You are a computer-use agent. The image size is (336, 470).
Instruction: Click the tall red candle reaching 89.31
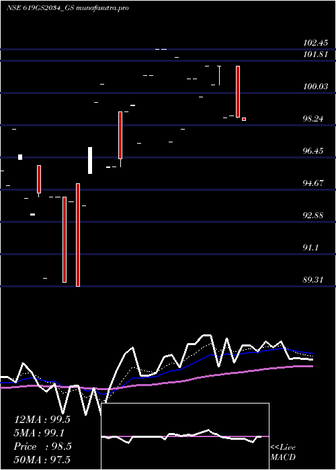pyautogui.click(x=78, y=235)
